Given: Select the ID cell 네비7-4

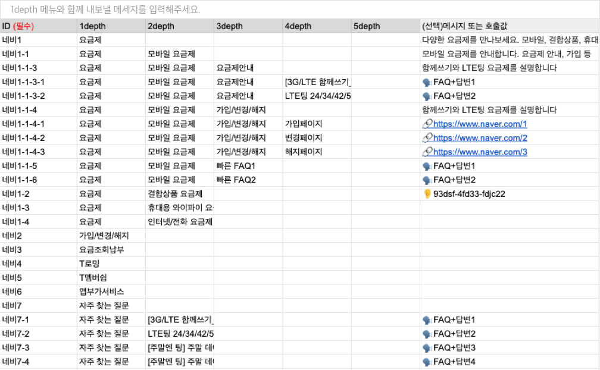Looking at the screenshot, I should 38,362.
